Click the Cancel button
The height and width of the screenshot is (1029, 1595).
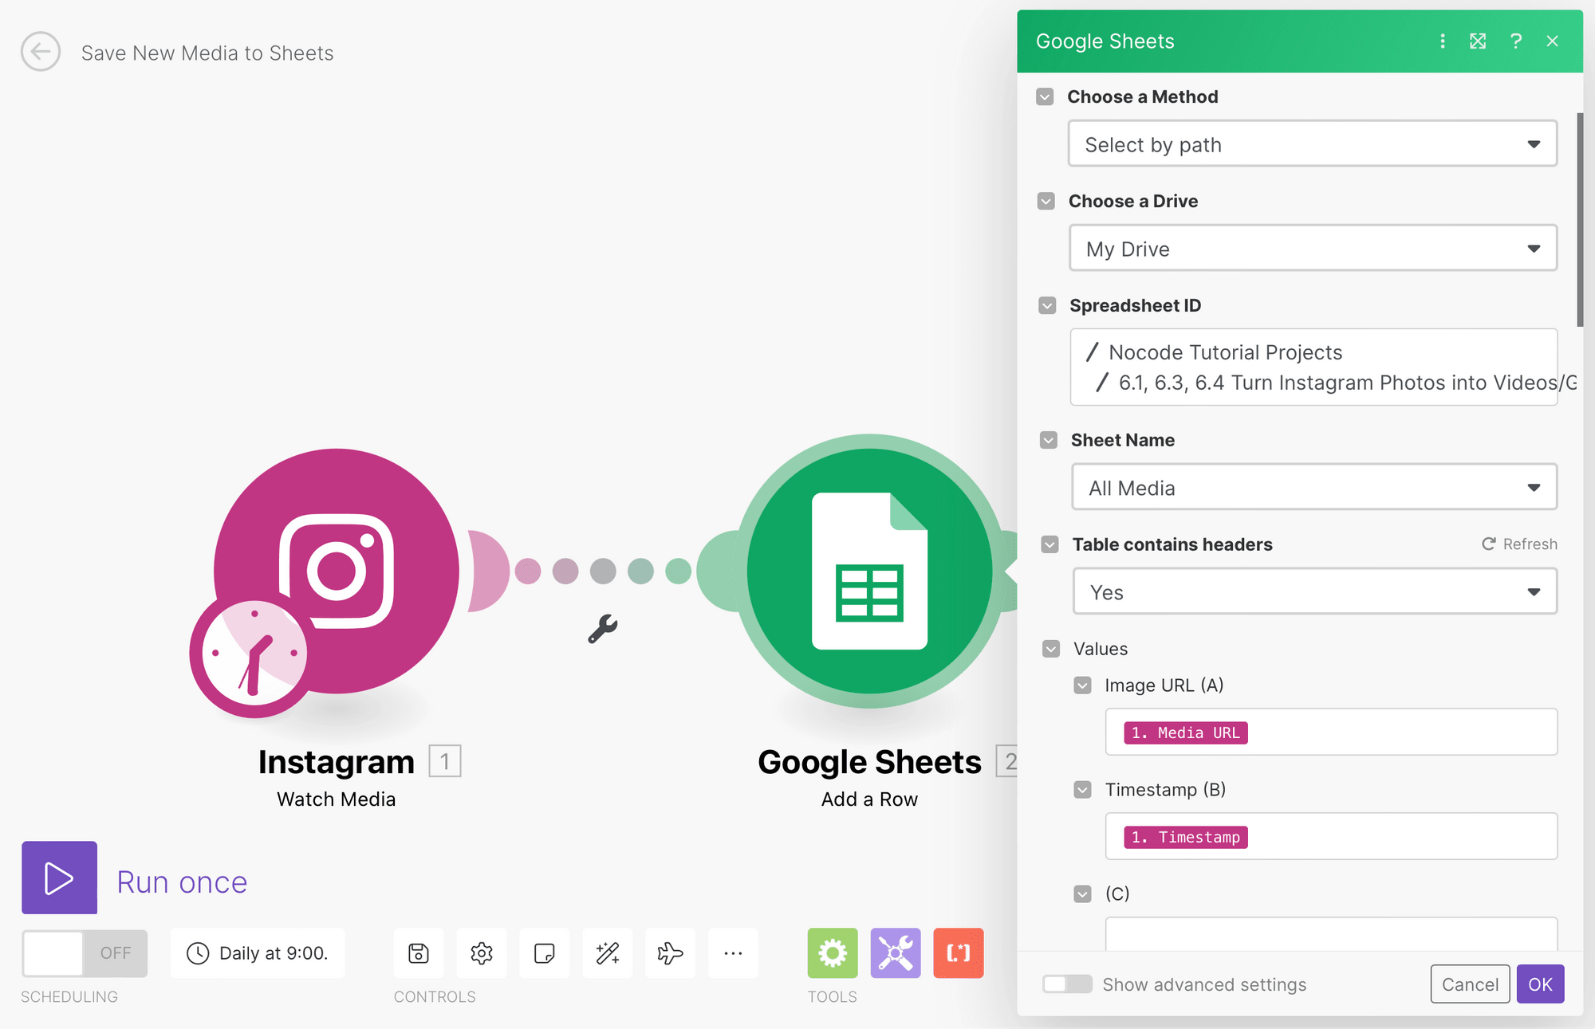(1470, 984)
